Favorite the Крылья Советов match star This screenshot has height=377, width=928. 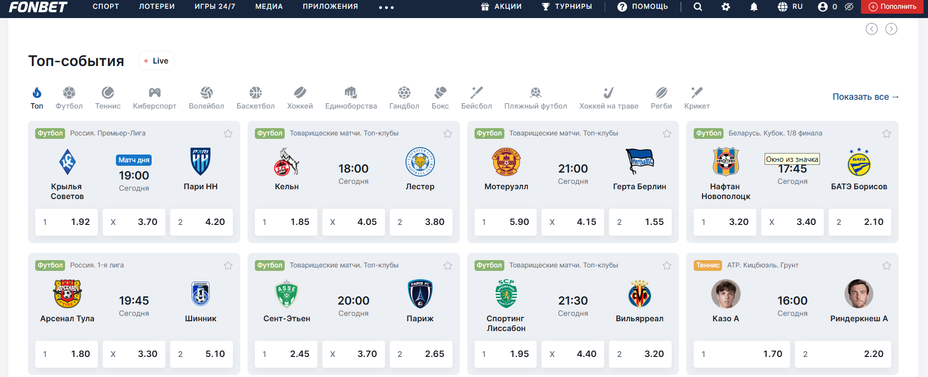pos(228,133)
